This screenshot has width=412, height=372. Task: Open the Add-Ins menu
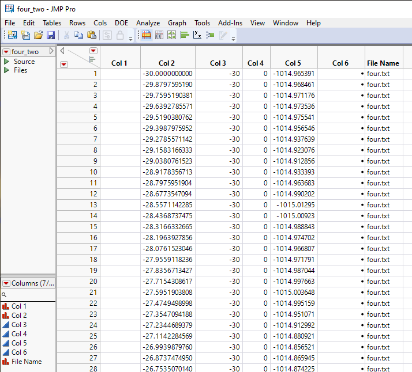click(230, 23)
